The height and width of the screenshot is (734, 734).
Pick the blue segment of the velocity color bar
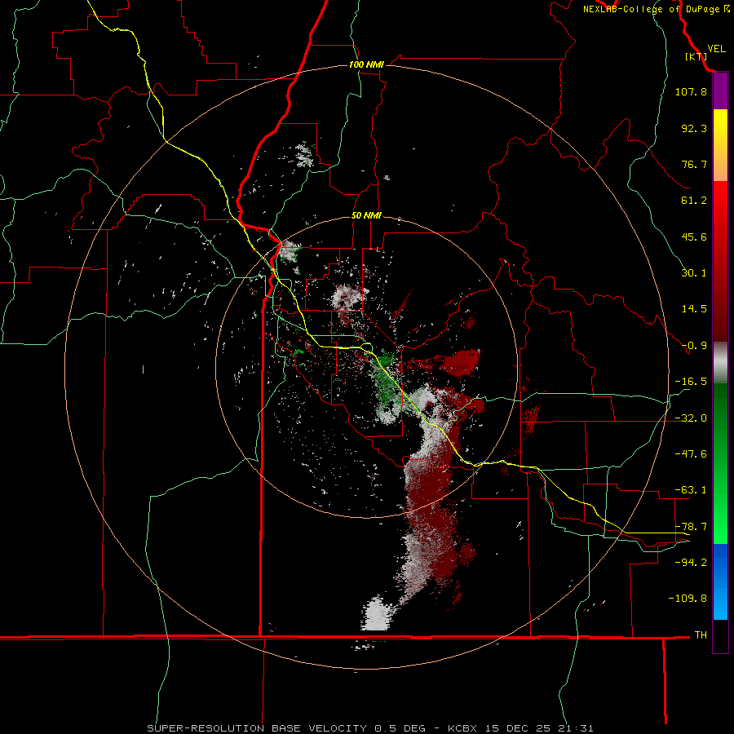(720, 581)
